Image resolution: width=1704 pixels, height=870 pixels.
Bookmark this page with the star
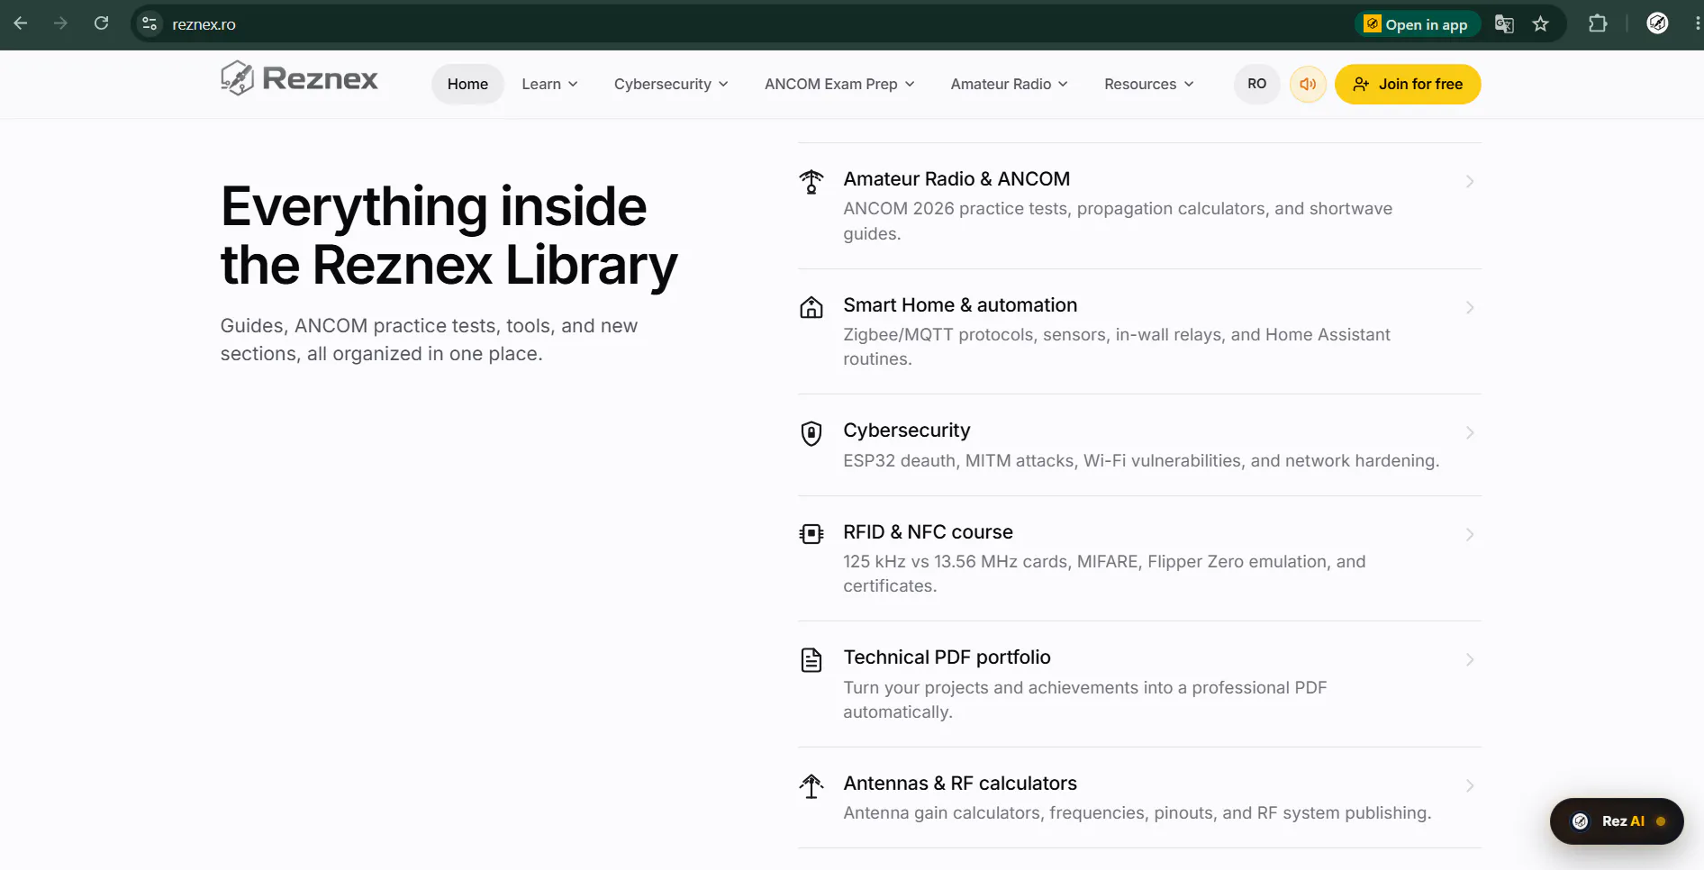[x=1541, y=24]
